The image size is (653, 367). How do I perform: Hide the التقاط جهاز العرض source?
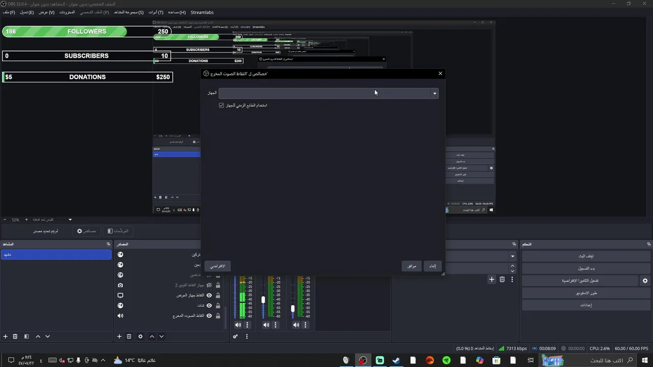[209, 295]
